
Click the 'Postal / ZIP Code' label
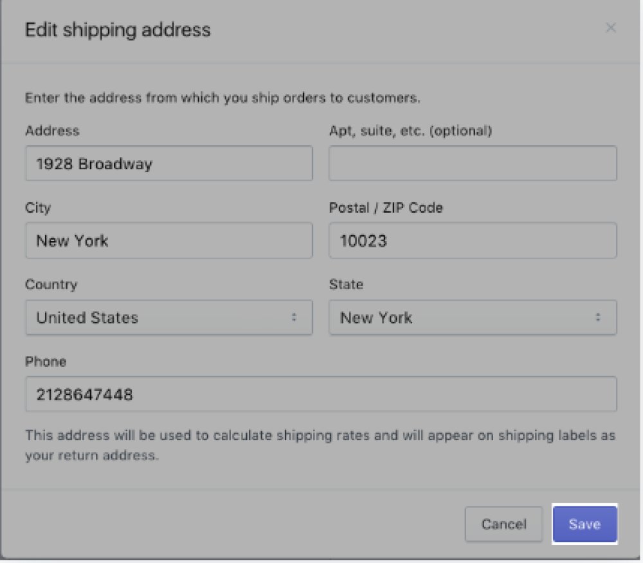click(386, 208)
